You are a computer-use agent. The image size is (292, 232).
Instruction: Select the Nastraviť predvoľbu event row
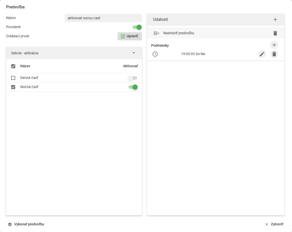(x=216, y=33)
